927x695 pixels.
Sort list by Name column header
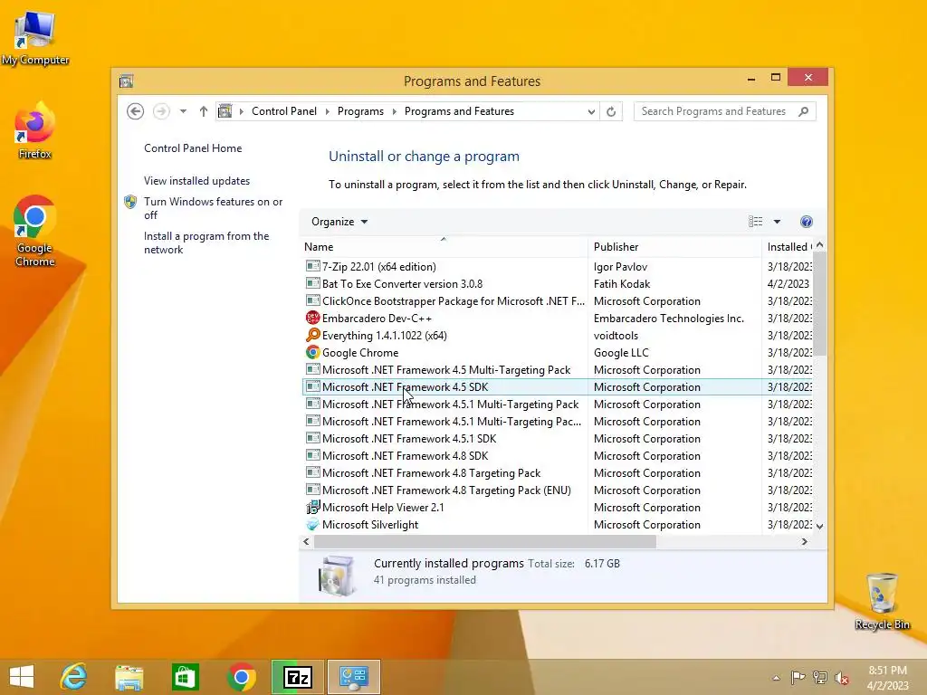444,247
